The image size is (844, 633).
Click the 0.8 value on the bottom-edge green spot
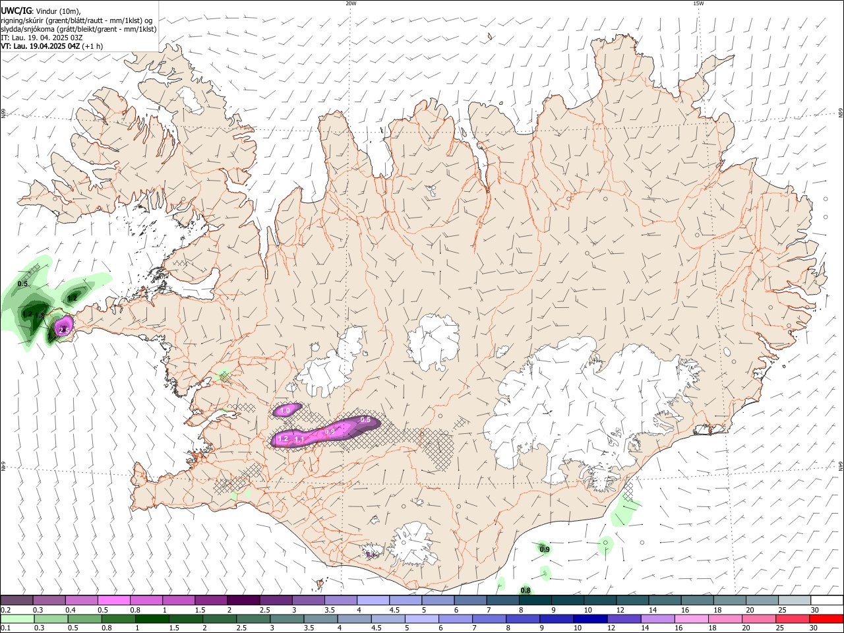coord(526,590)
